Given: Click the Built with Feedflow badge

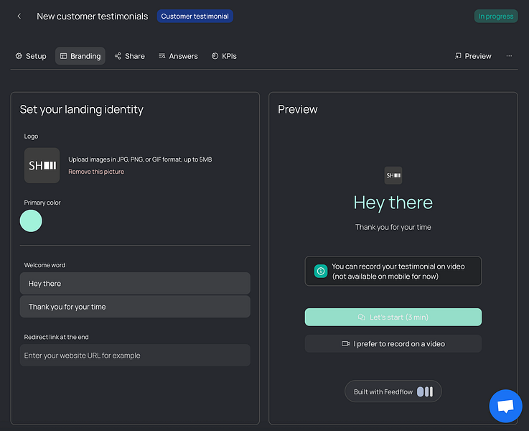Looking at the screenshot, I should pos(393,391).
